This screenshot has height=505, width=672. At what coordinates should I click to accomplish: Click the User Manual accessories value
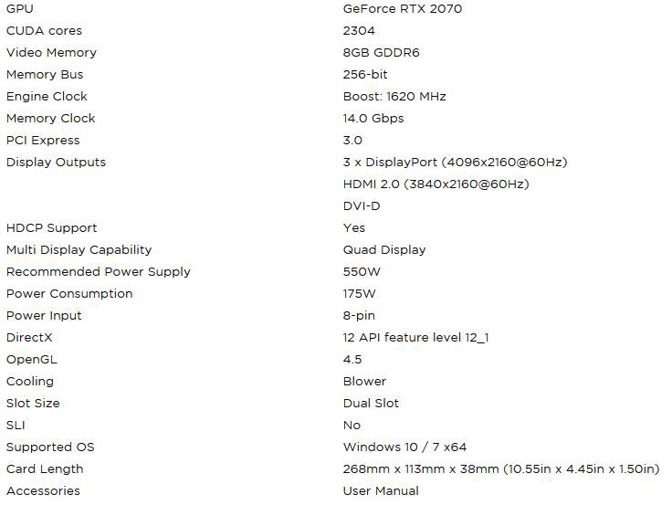pos(381,491)
